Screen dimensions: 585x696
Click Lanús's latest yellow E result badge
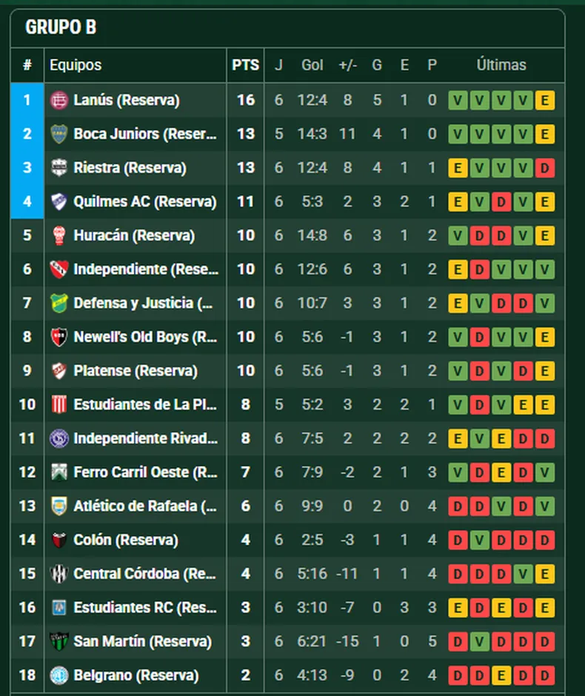[545, 100]
